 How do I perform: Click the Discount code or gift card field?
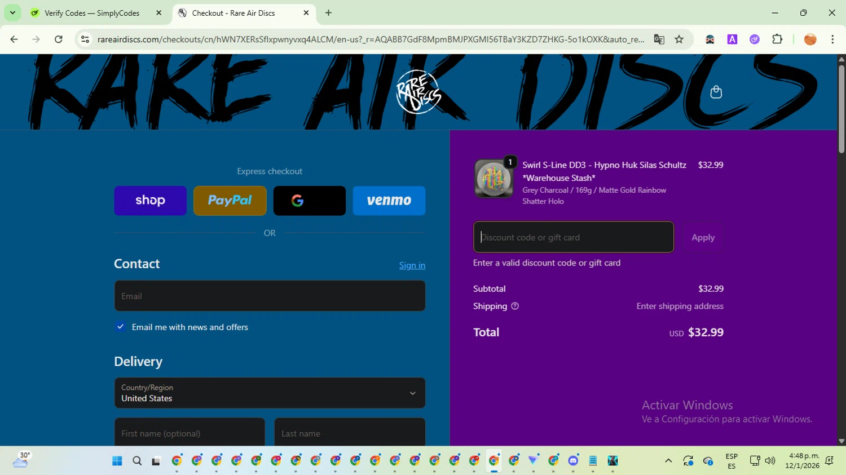tap(574, 237)
